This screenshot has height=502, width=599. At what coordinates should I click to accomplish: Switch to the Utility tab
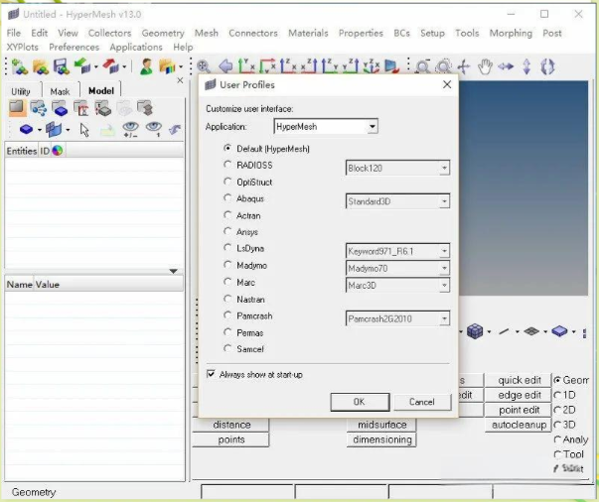(21, 91)
